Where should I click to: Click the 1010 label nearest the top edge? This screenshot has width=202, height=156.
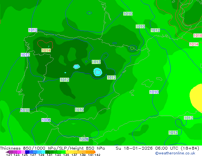tap(128, 14)
